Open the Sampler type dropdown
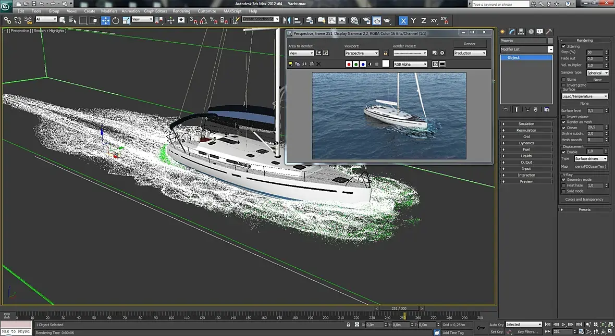 pos(597,73)
